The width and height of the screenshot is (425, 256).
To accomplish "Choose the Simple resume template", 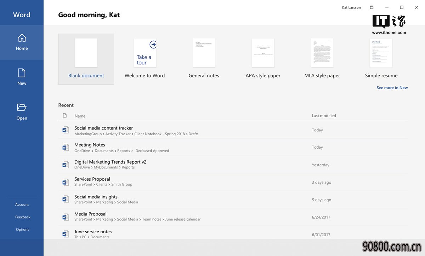I will click(x=381, y=59).
